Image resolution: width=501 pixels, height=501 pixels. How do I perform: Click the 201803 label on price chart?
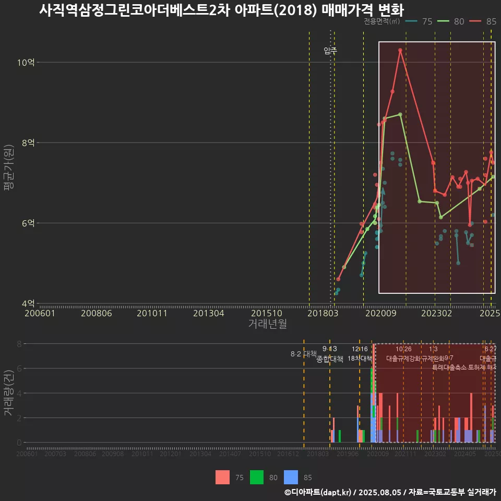pos(323,313)
